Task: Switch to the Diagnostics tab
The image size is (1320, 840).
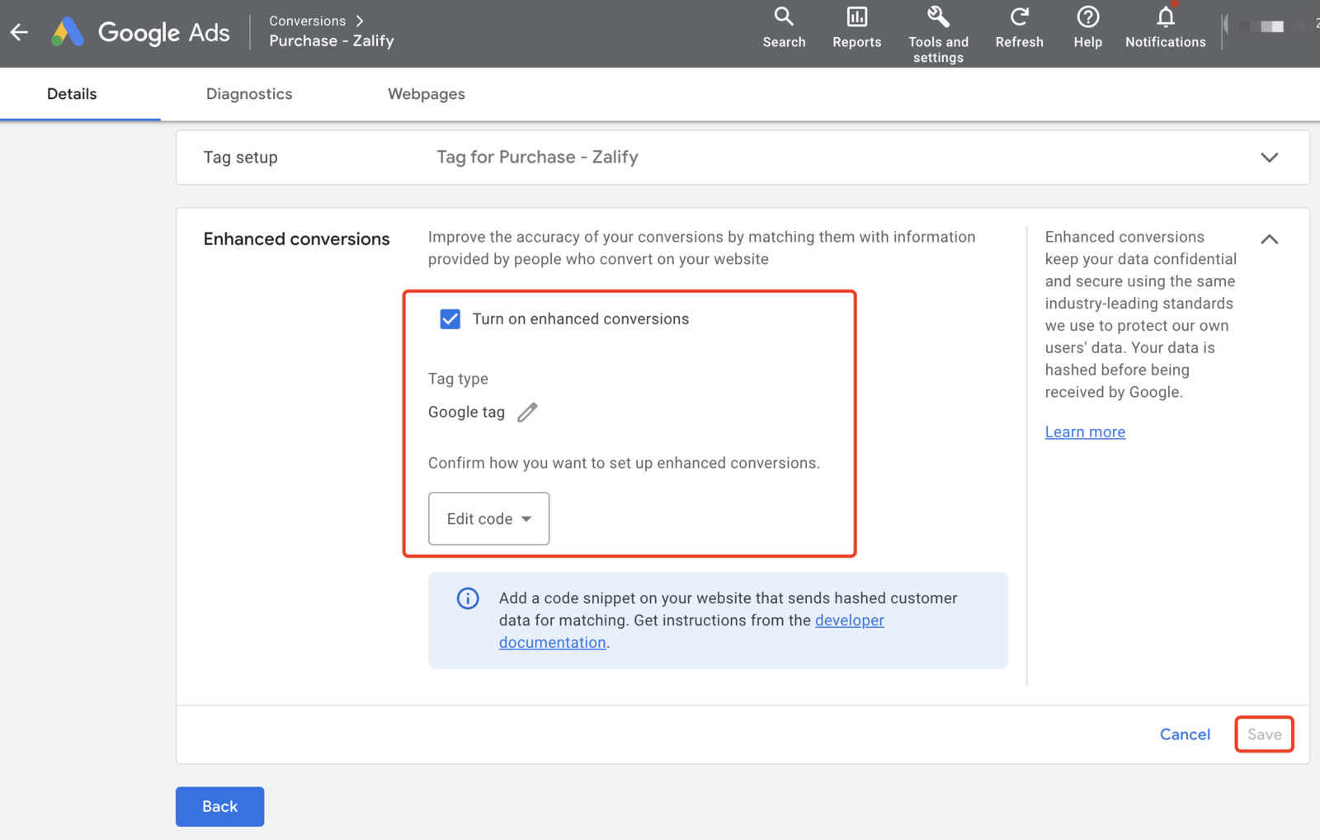Action: point(249,94)
